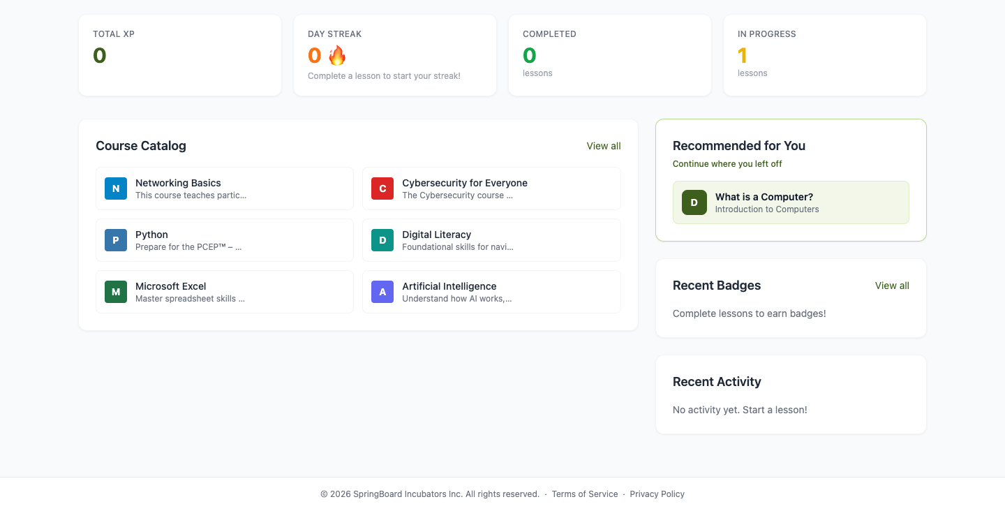Click the green M Microsoft Excel icon
This screenshot has width=1005, height=511.
[116, 292]
